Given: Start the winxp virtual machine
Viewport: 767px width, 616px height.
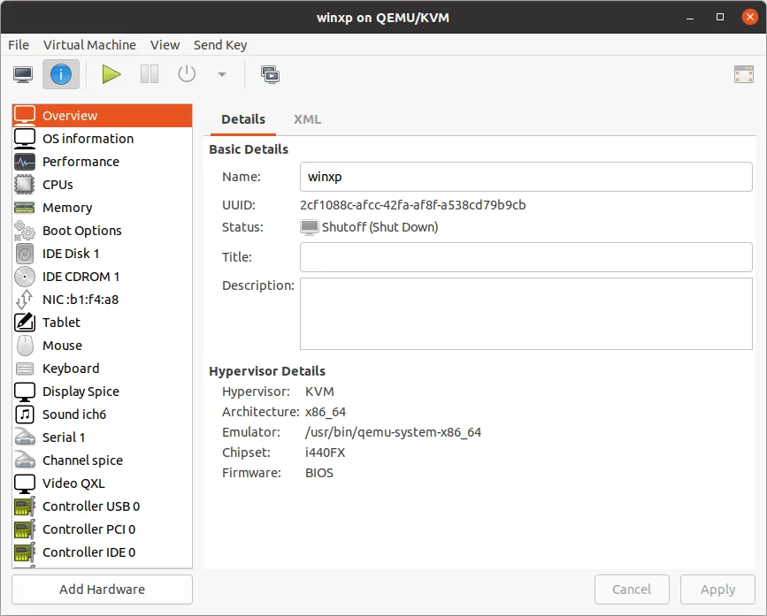Looking at the screenshot, I should (111, 74).
